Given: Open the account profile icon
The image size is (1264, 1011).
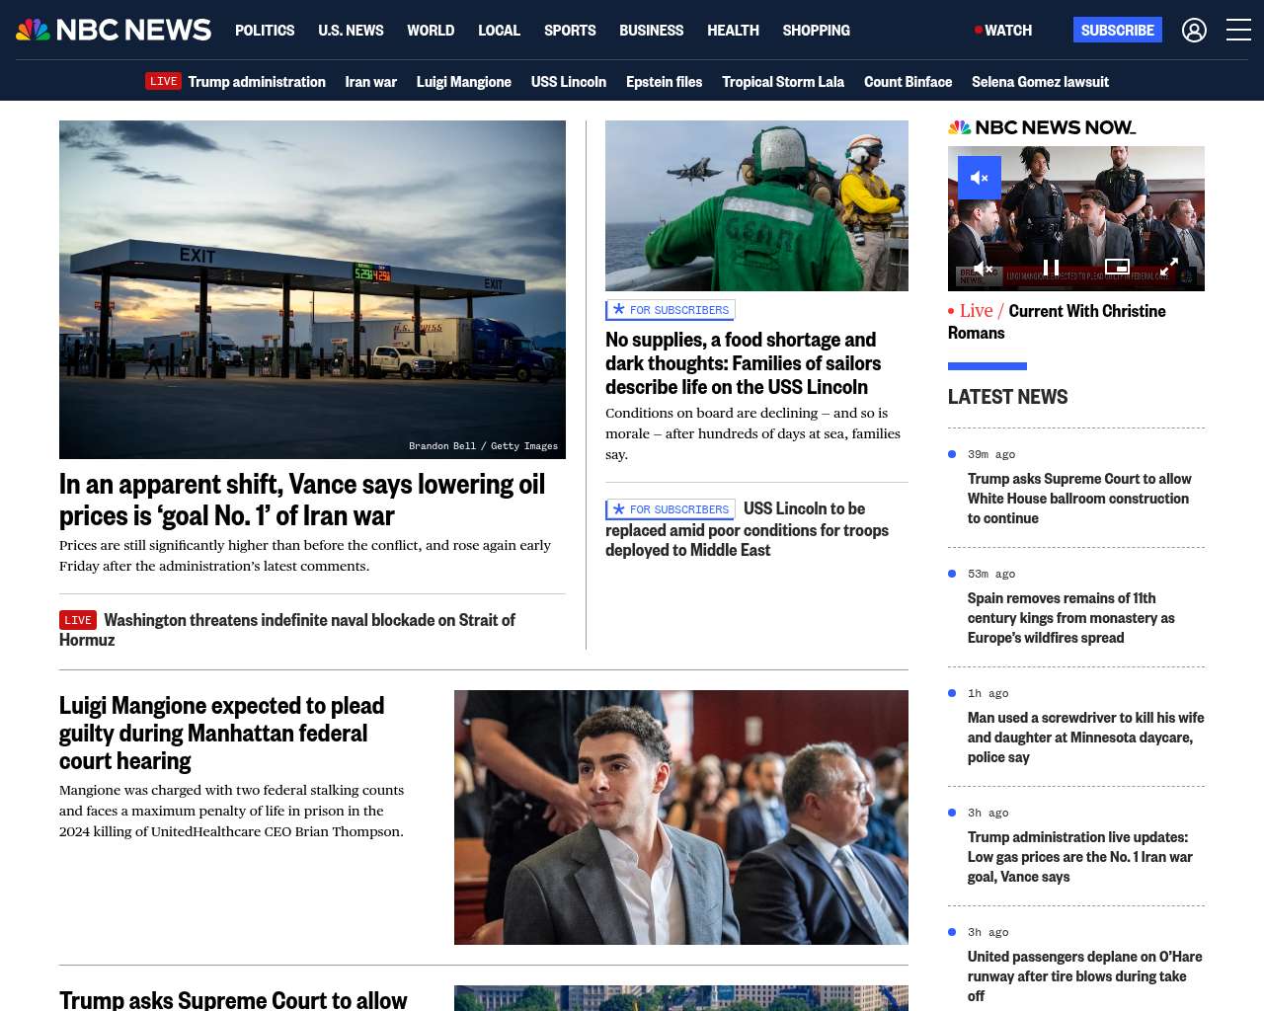Looking at the screenshot, I should pos(1194,31).
